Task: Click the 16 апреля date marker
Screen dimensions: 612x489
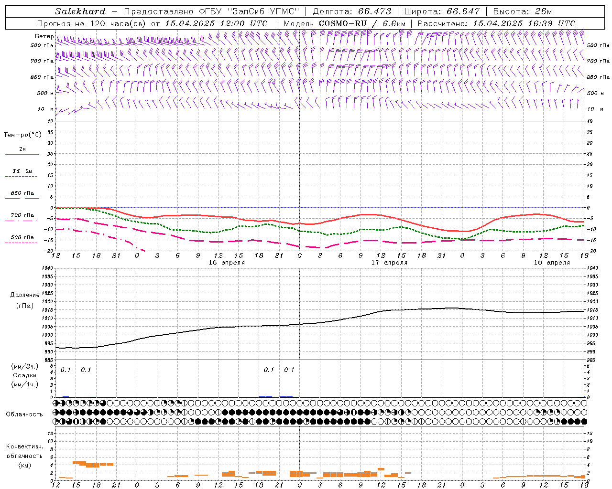Action: (x=227, y=263)
